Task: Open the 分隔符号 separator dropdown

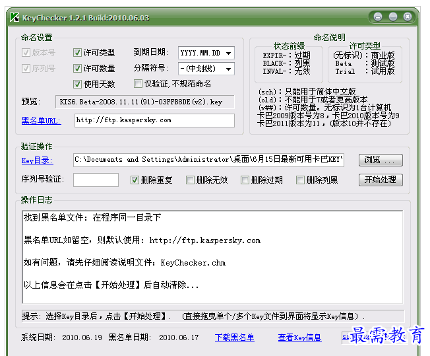Action: pos(206,69)
